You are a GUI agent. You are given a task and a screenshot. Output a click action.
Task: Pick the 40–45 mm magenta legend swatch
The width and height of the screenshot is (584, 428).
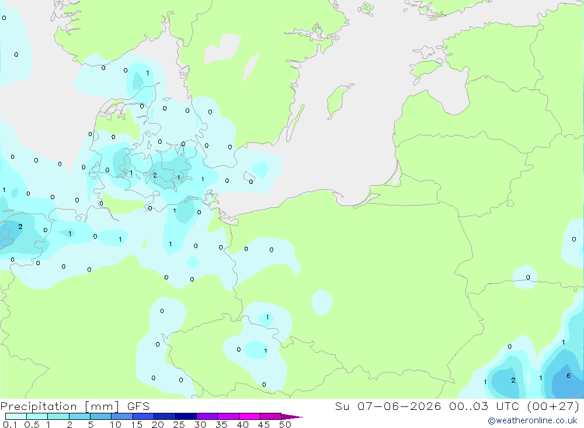(x=249, y=416)
